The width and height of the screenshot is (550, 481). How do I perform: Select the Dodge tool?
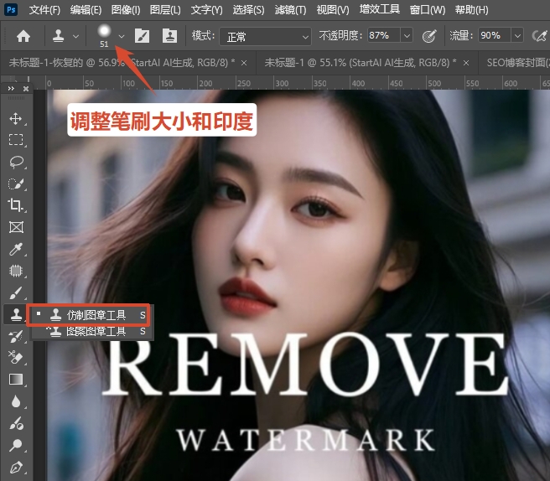(x=16, y=445)
